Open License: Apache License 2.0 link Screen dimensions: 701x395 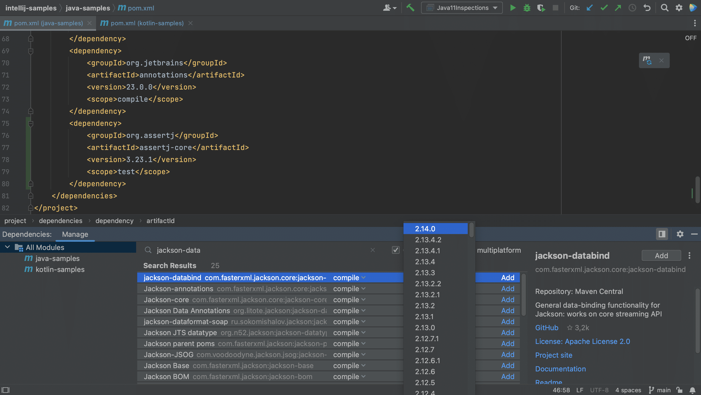pos(582,341)
